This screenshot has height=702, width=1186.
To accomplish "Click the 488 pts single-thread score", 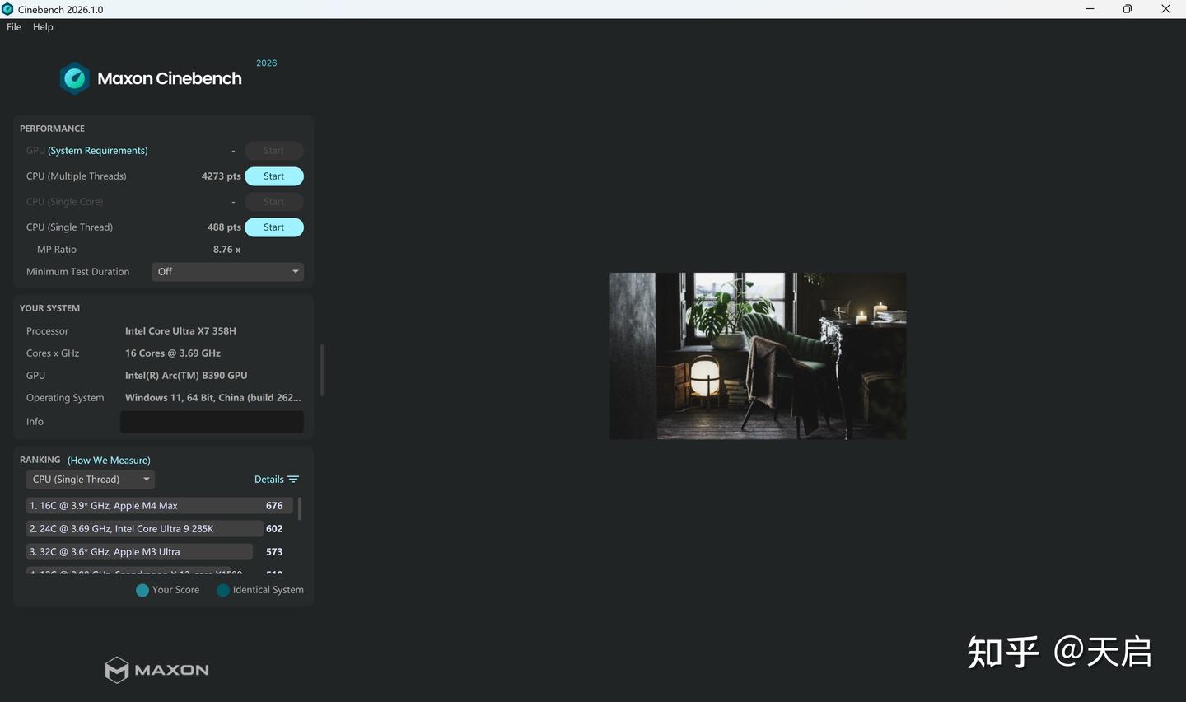I will (224, 227).
